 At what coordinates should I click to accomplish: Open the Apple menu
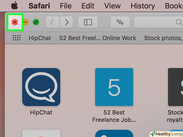15,6
